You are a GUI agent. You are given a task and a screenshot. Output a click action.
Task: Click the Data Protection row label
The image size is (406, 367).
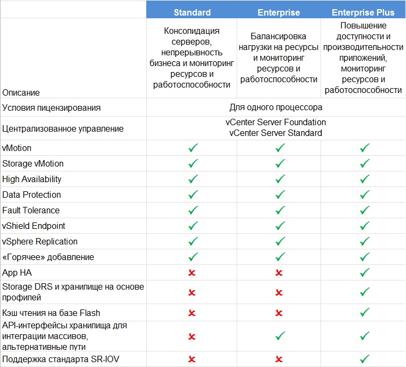(x=32, y=195)
